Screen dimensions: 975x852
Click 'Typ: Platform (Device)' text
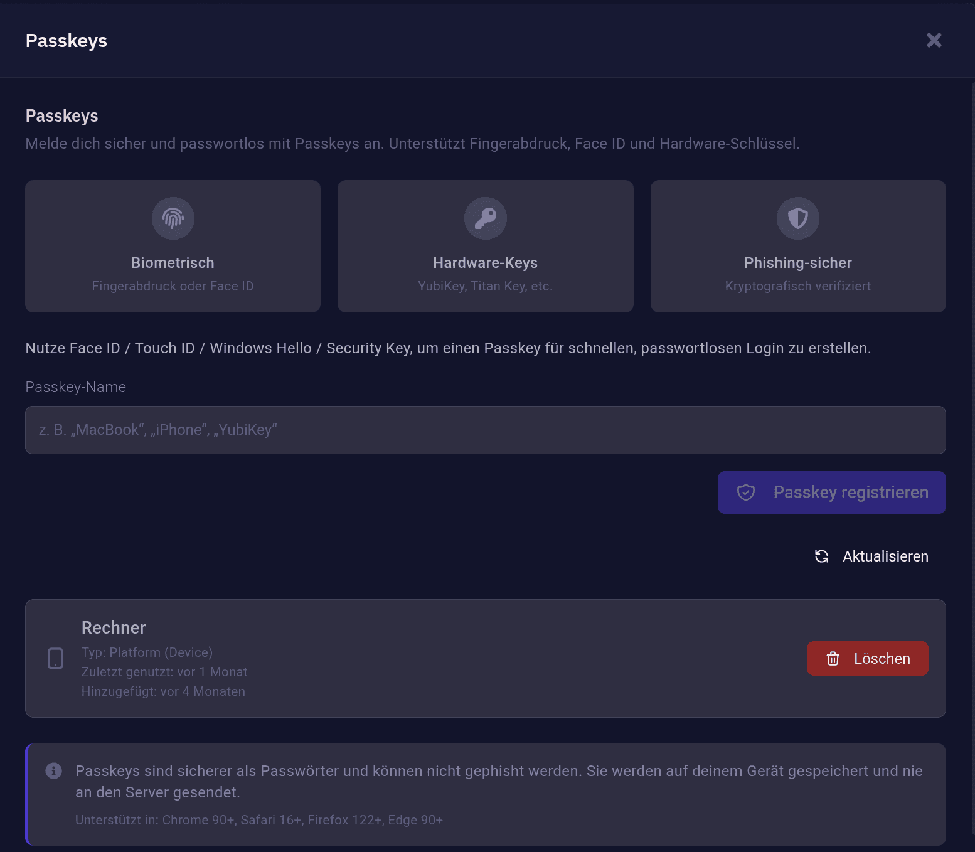coord(147,652)
